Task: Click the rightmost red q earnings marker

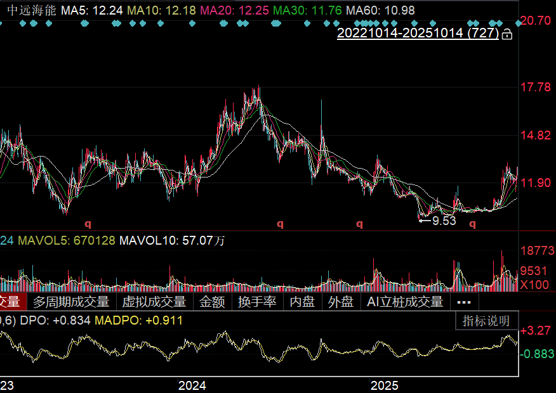Action: (472, 223)
